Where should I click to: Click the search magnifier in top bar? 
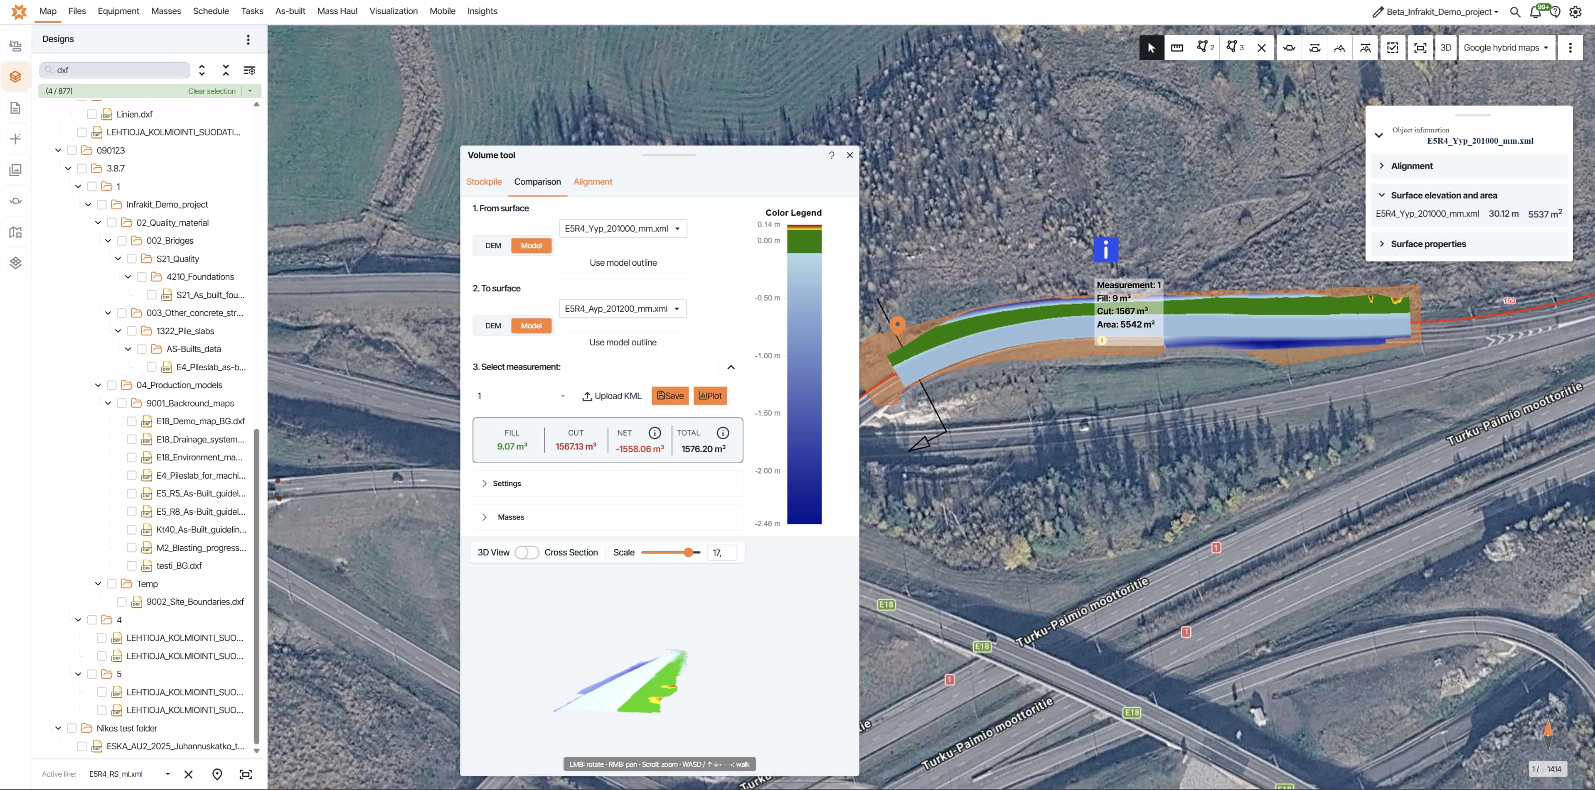(x=1515, y=12)
